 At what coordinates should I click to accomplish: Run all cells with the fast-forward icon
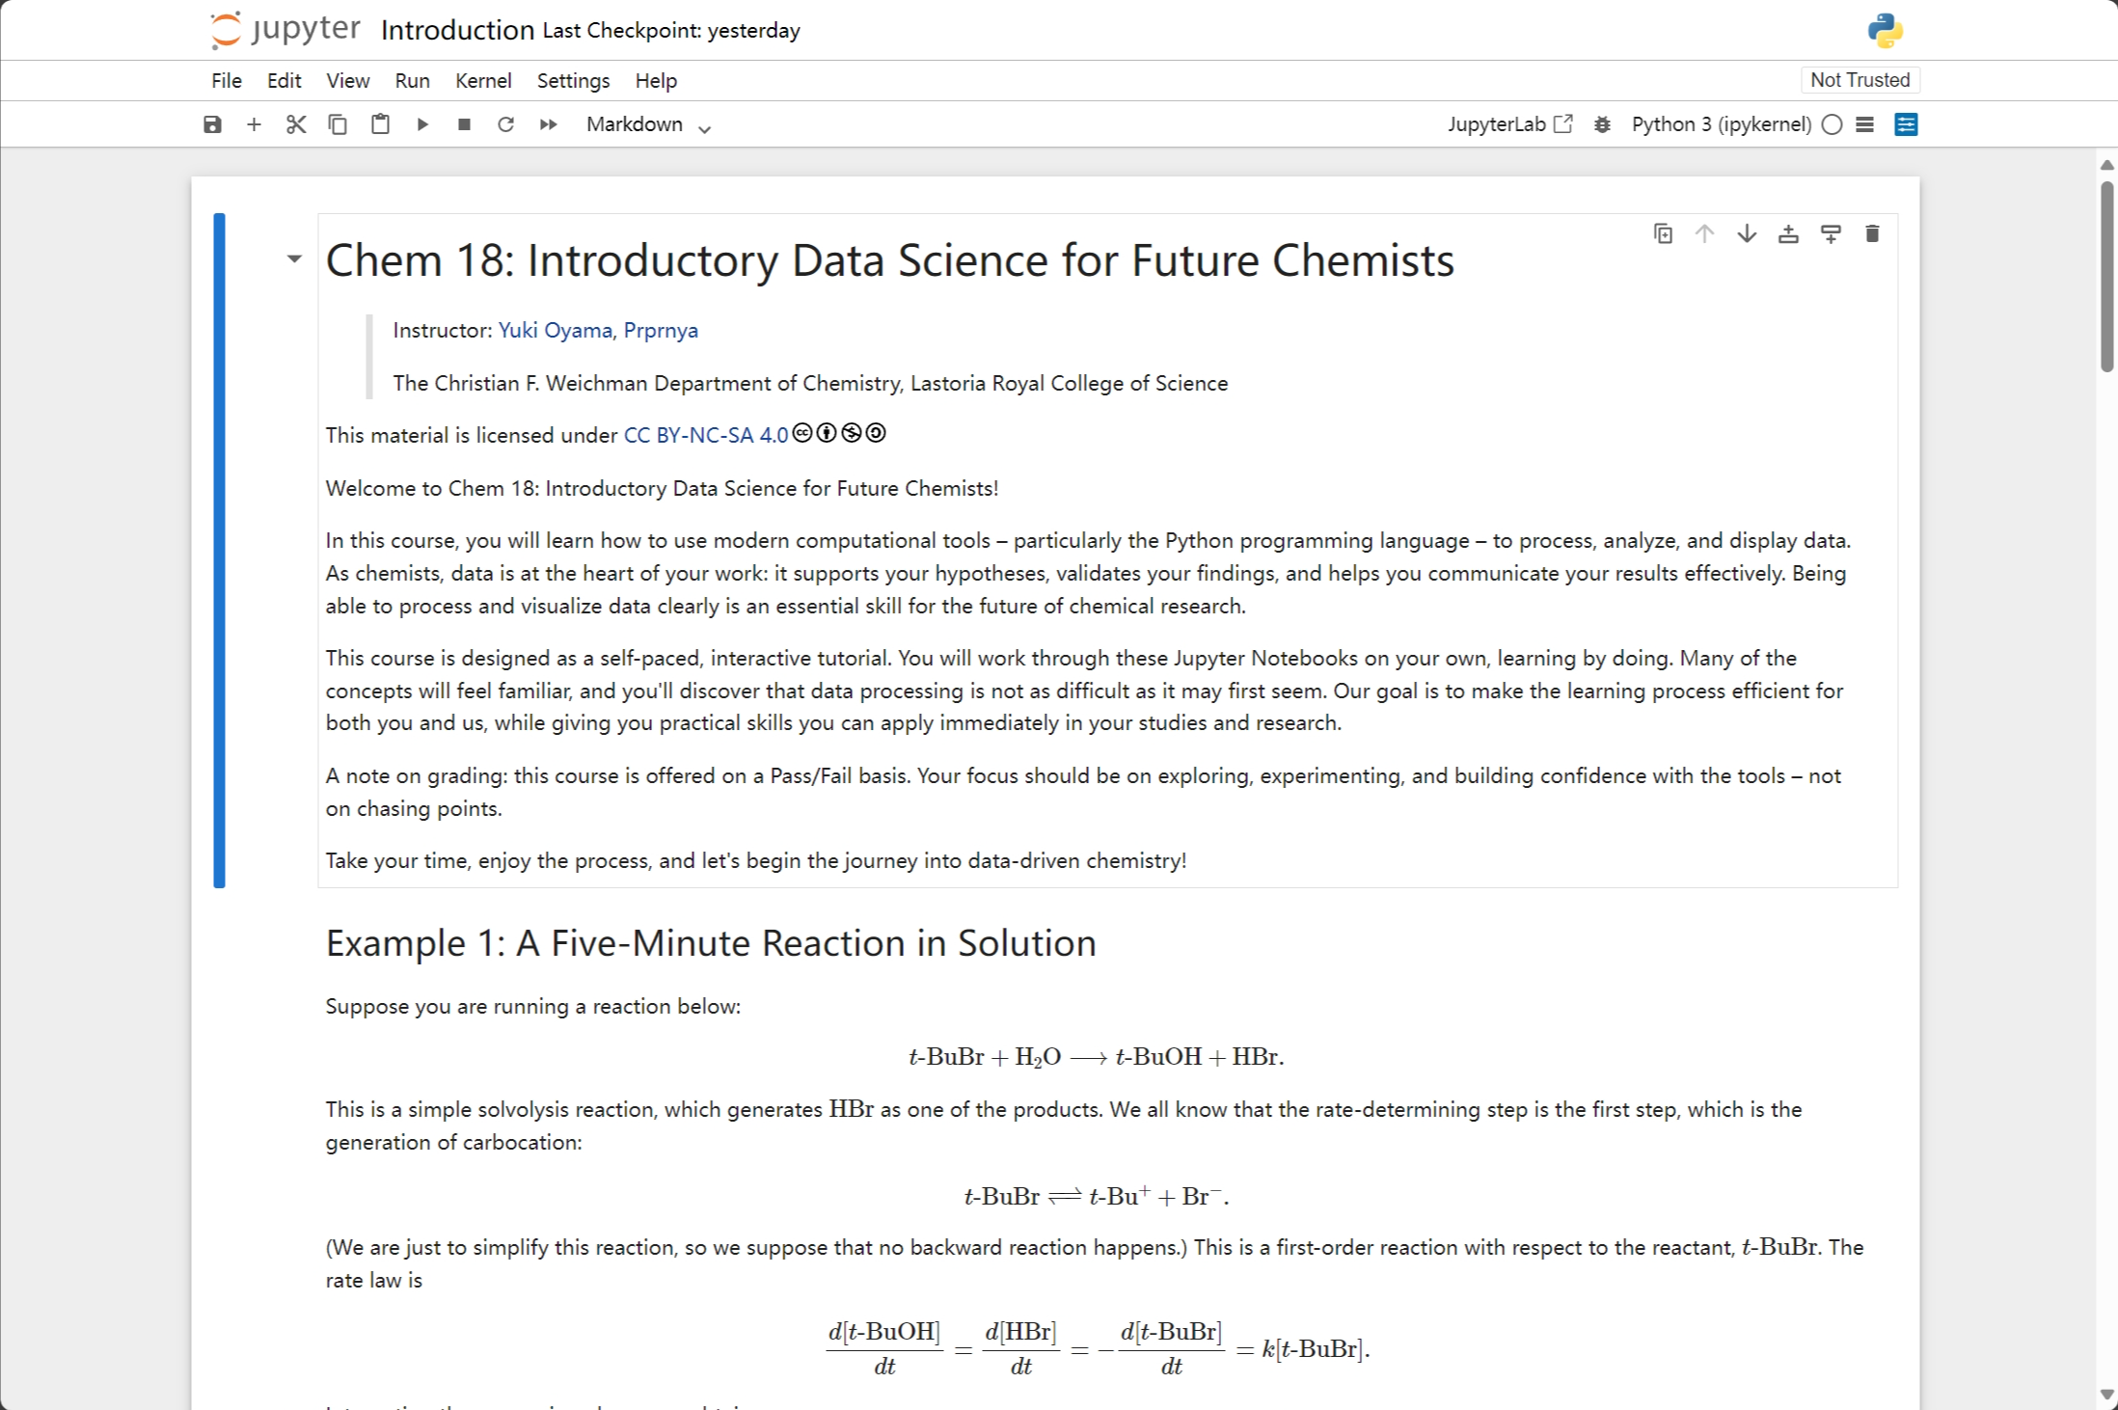[x=547, y=123]
